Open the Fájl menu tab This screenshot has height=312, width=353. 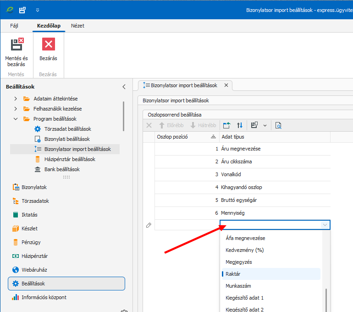[14, 26]
